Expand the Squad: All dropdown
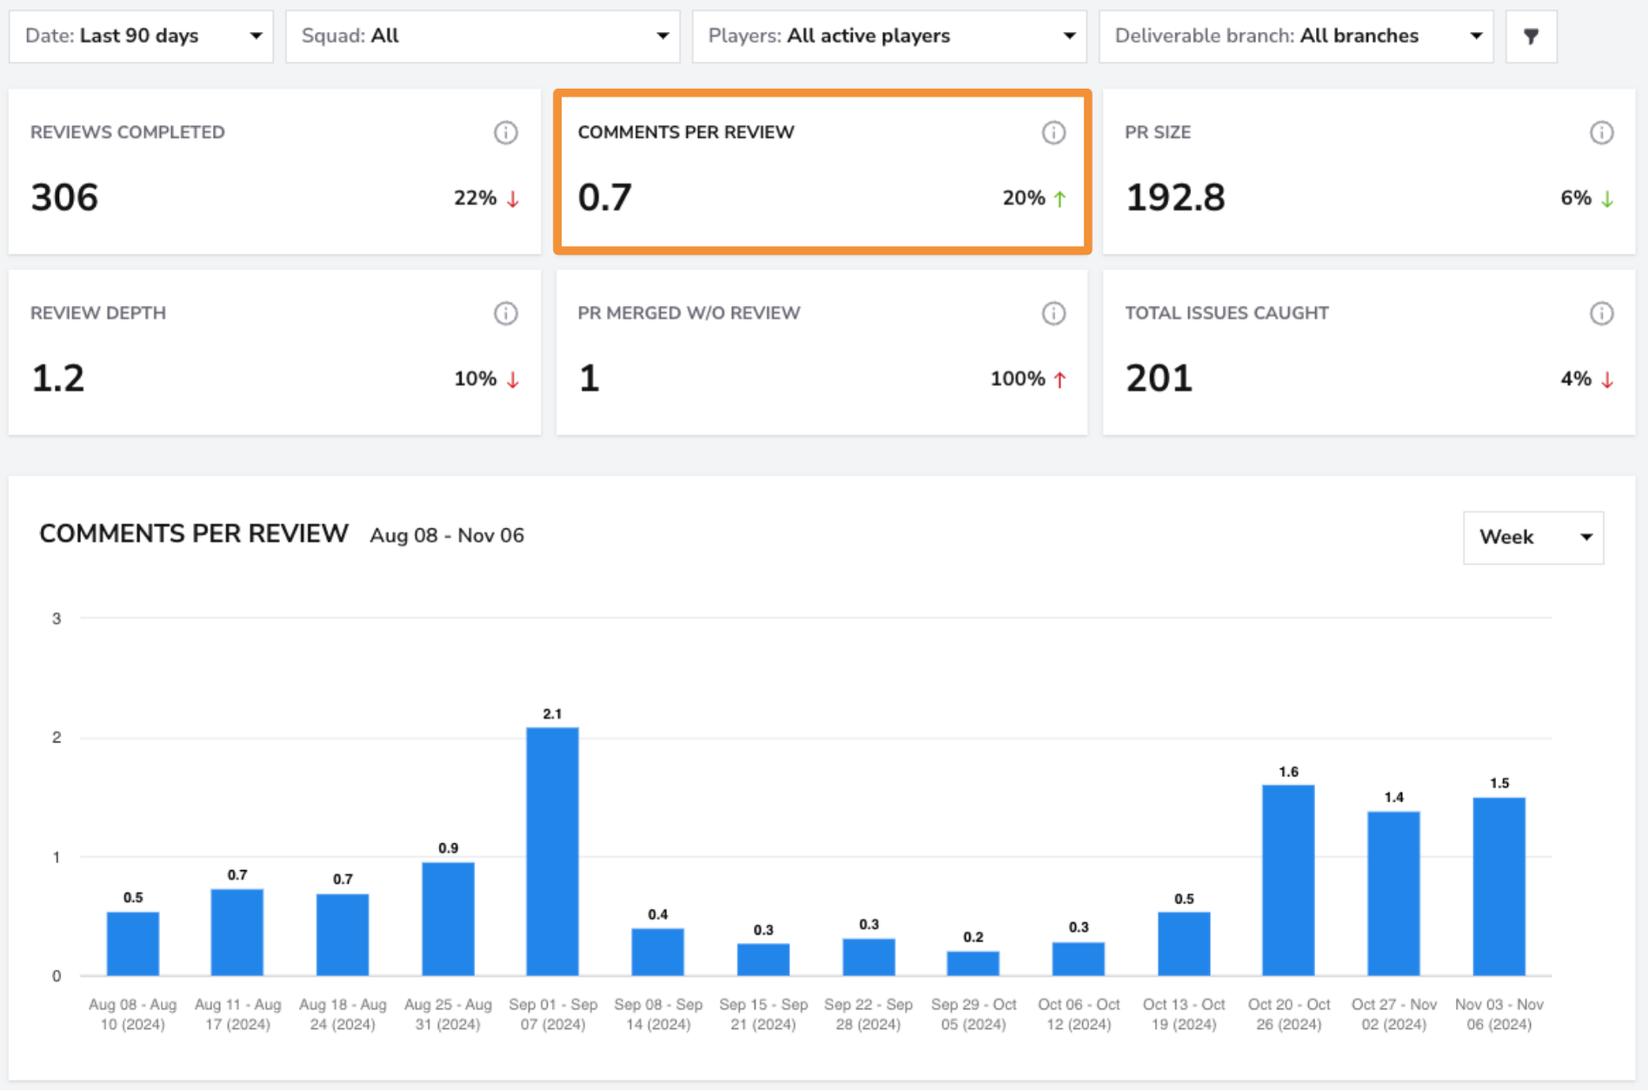Image resolution: width=1649 pixels, height=1090 pixels. coord(483,37)
